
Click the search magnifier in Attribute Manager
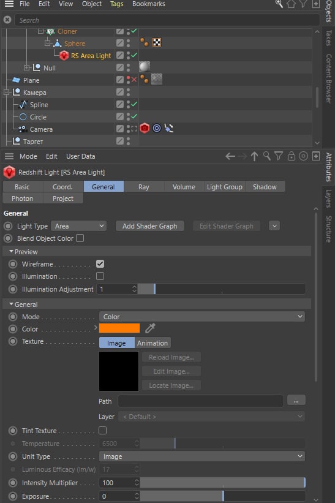coord(267,156)
